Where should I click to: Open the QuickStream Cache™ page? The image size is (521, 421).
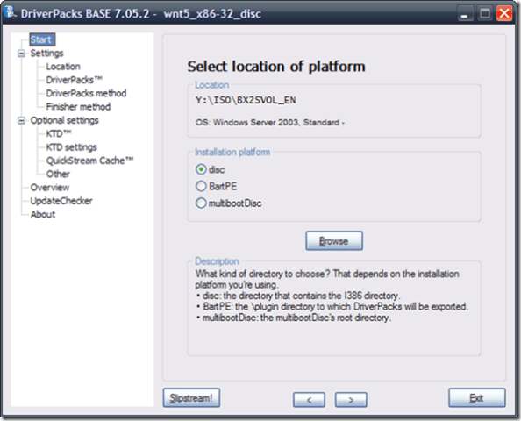89,161
